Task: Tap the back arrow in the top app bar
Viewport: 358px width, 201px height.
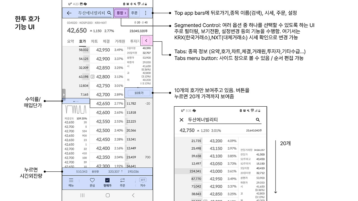Action: 69,13
